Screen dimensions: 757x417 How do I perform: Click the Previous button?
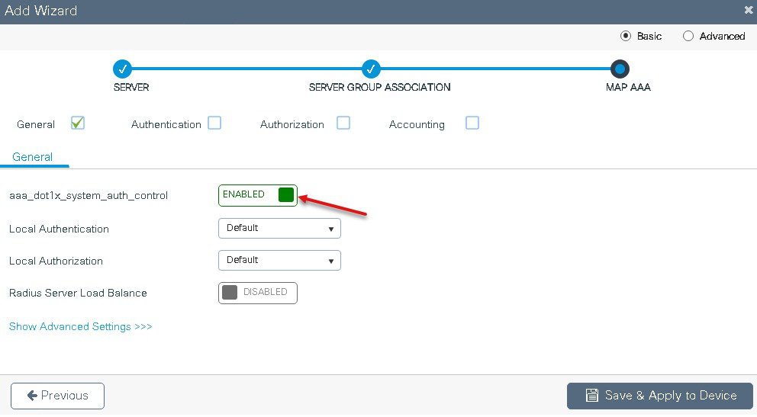pyautogui.click(x=57, y=396)
